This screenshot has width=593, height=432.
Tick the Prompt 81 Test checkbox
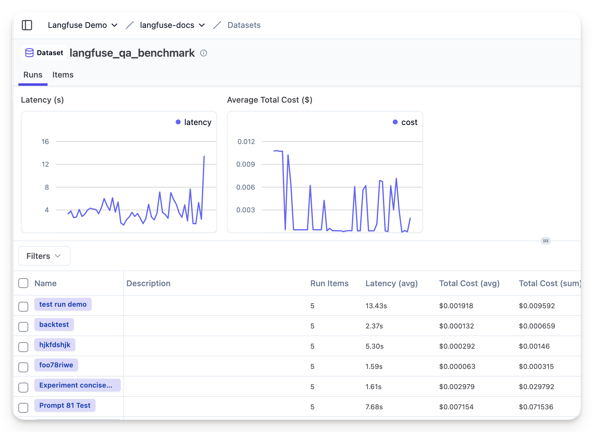coord(23,407)
